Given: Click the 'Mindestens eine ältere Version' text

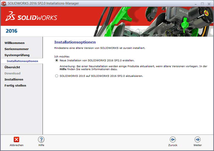Looking at the screenshot, I should tap(100, 48).
